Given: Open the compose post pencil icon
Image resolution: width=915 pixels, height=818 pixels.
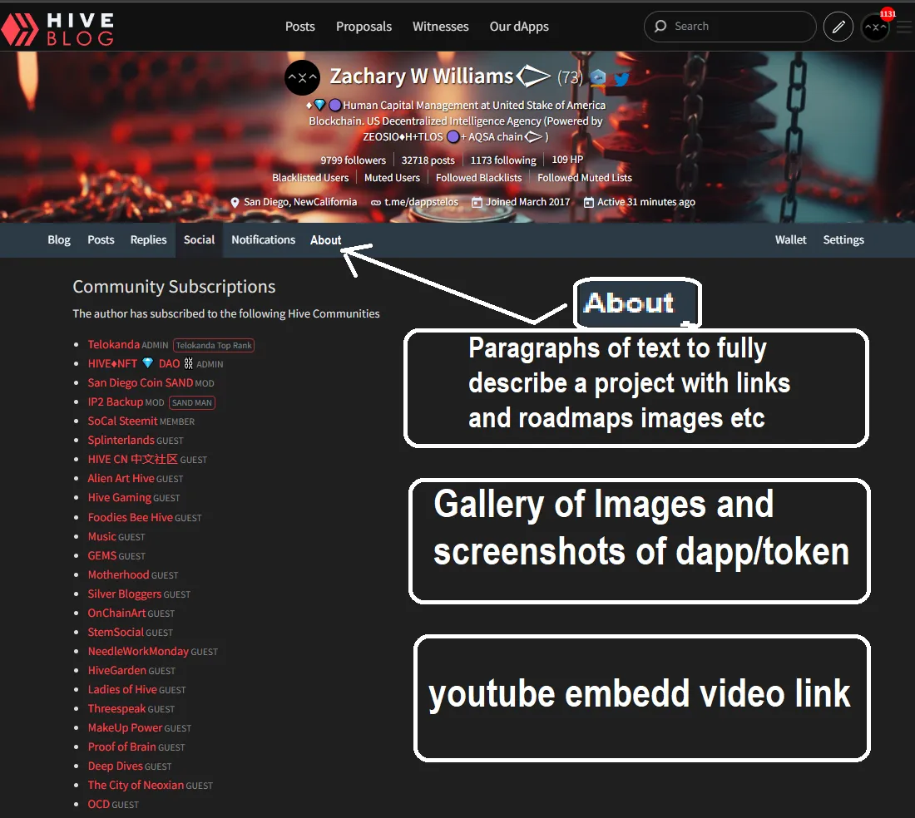Looking at the screenshot, I should 838,27.
